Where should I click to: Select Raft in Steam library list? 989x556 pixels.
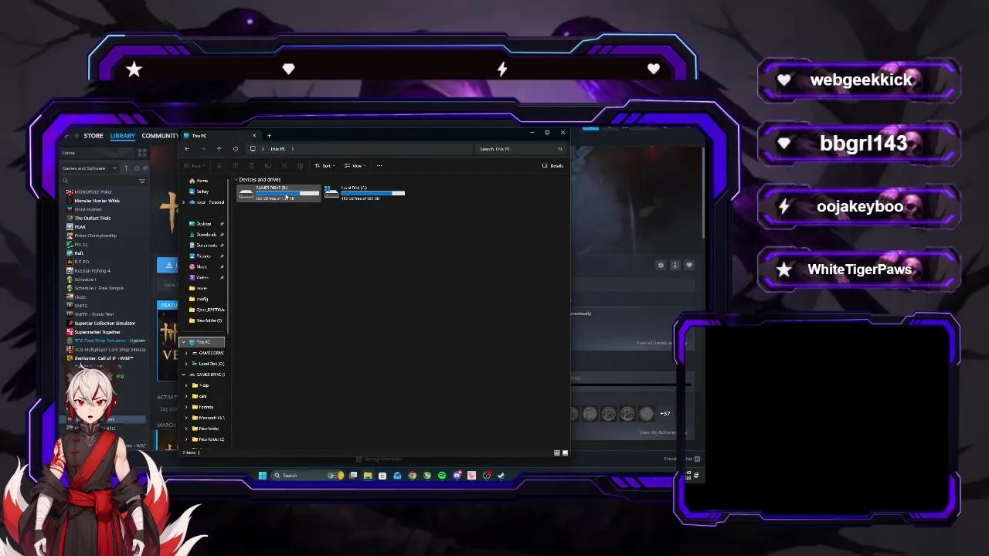point(79,253)
